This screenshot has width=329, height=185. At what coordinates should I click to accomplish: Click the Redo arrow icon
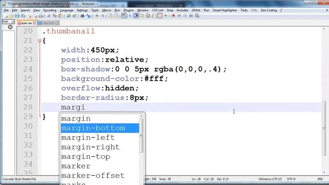75,16
